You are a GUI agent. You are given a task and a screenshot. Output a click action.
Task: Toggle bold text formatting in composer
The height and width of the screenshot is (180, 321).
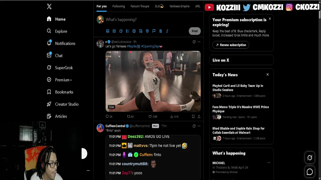tap(160, 31)
